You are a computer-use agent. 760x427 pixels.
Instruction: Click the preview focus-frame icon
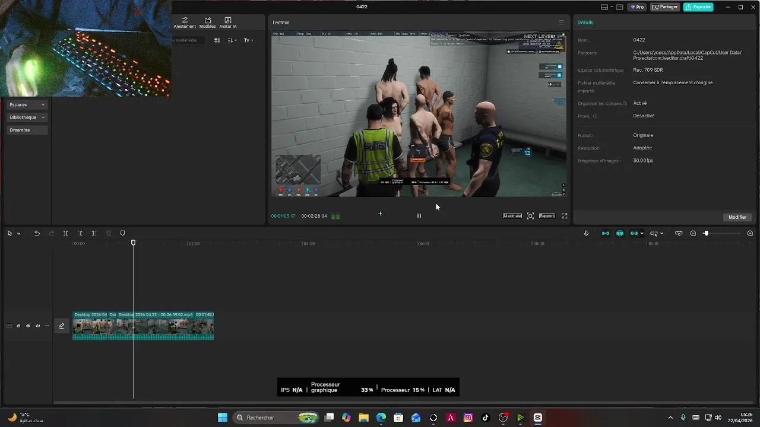coord(530,216)
